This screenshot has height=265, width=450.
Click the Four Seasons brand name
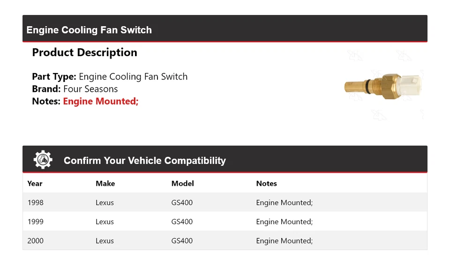[90, 89]
